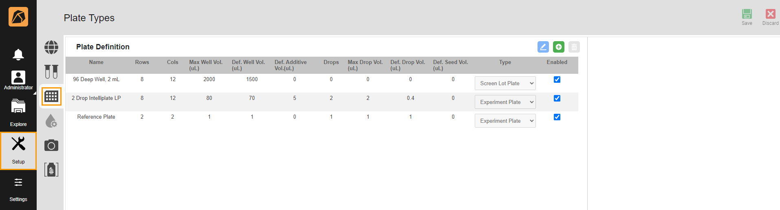Click the Max Drop Vol. column header
780x210 pixels.
pos(365,65)
